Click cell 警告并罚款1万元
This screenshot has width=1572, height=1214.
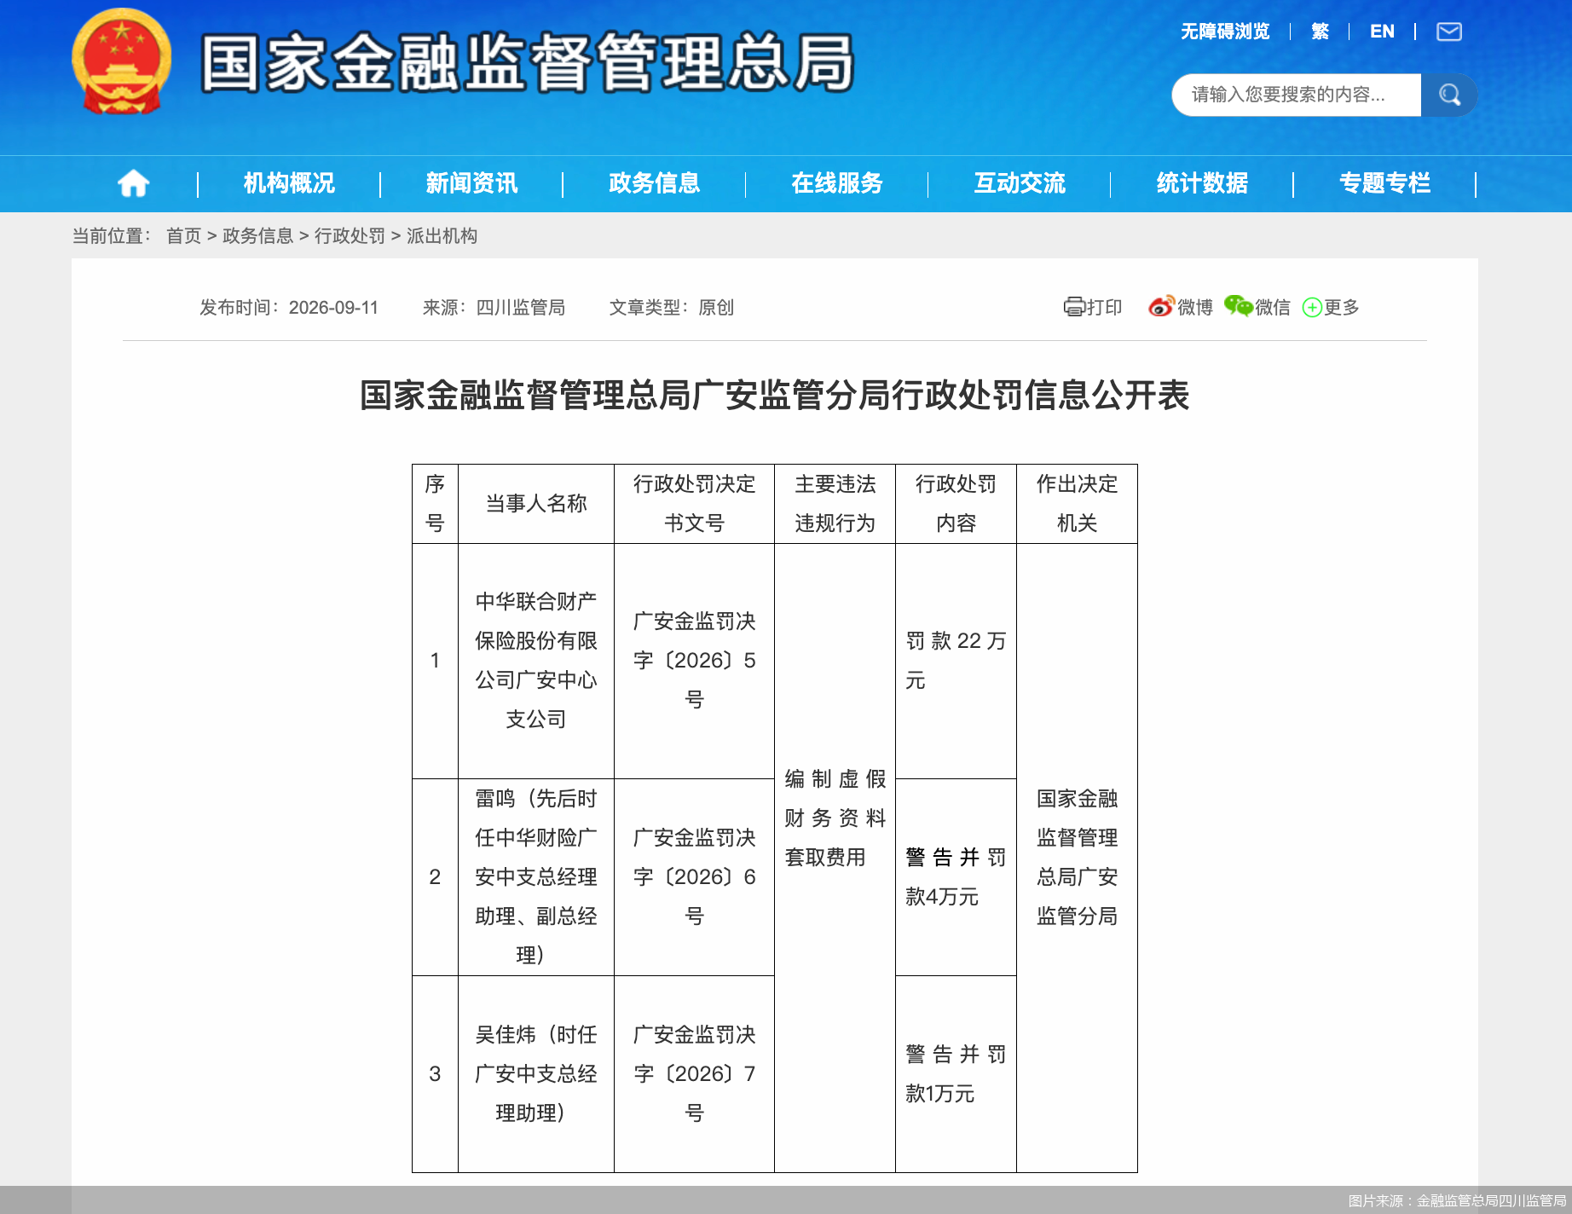[956, 1074]
